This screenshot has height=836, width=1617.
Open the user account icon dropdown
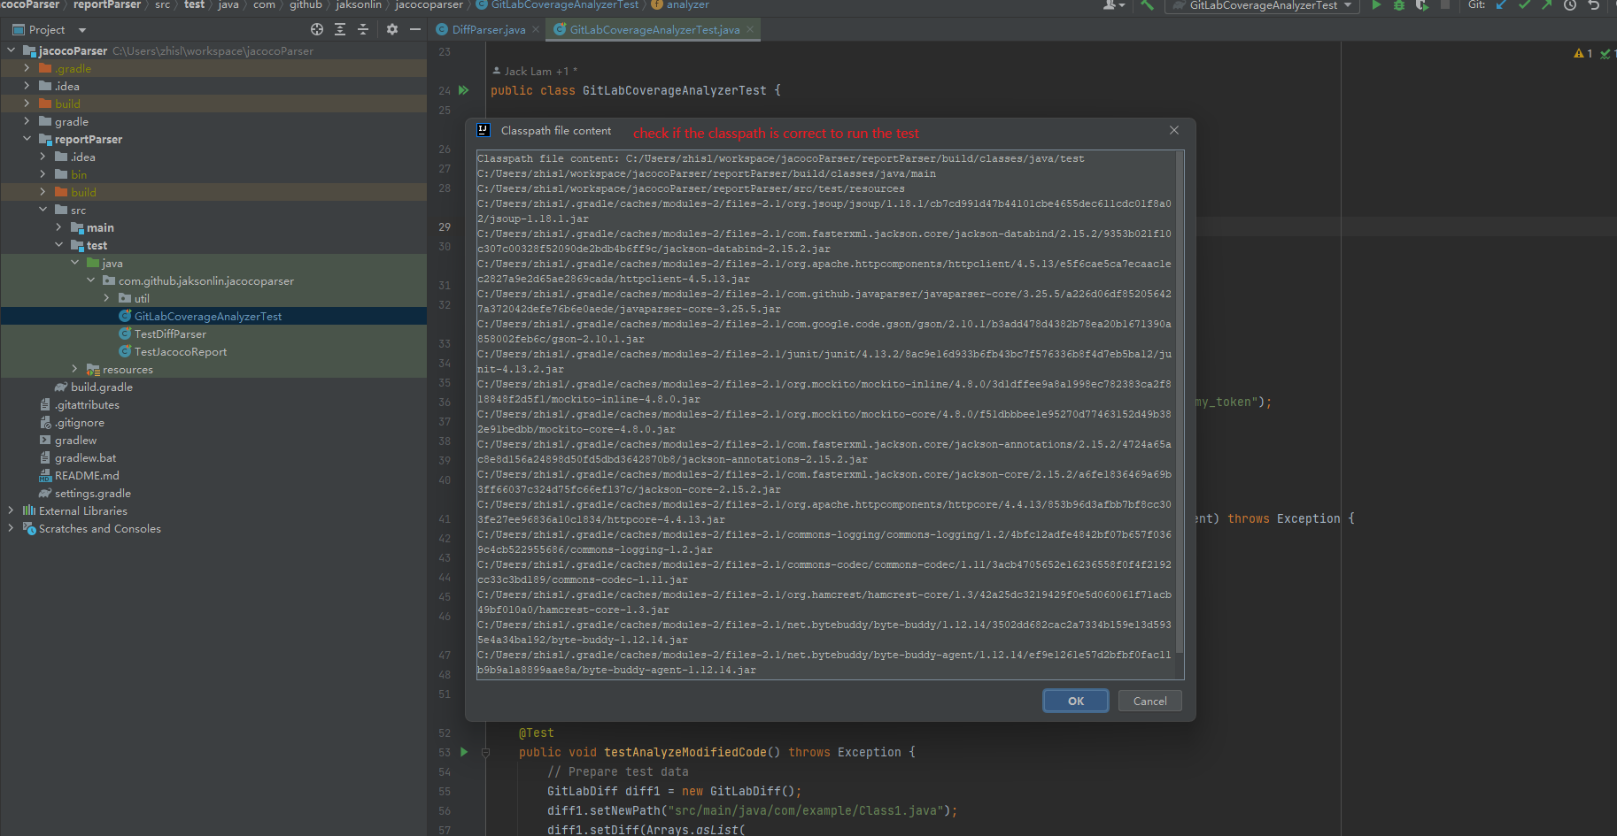1114,5
